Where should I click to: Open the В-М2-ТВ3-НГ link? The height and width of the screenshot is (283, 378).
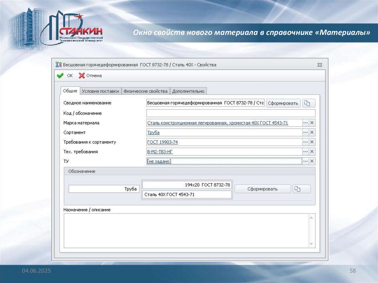pos(160,152)
